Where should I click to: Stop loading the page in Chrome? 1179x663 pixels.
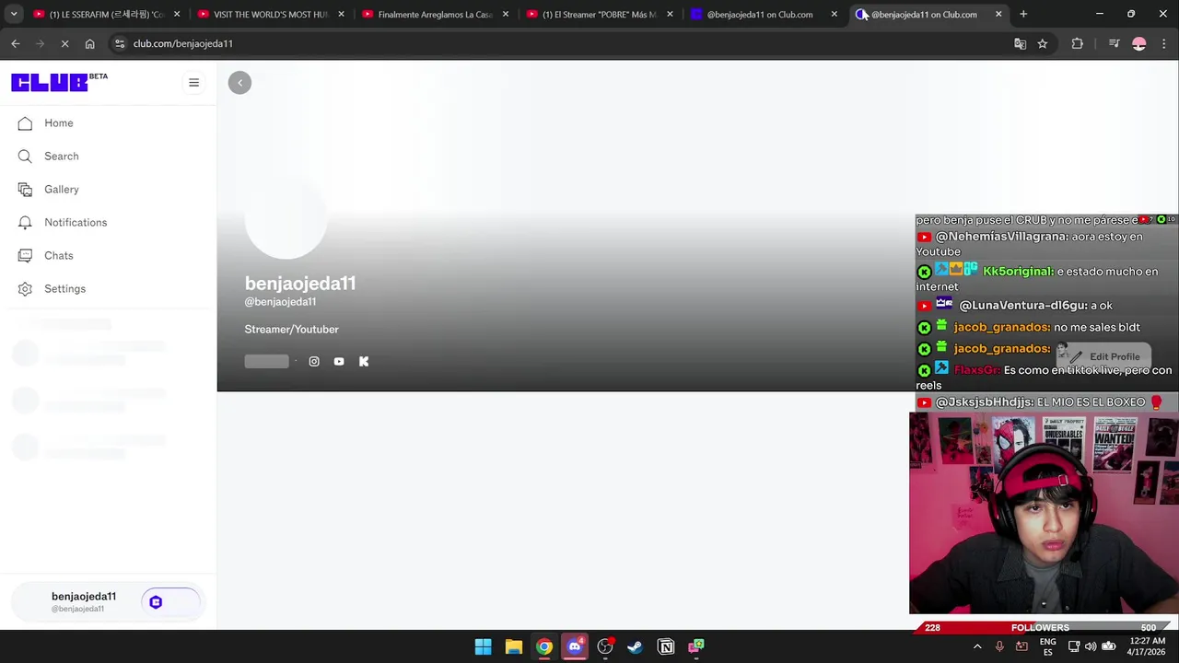coord(64,43)
